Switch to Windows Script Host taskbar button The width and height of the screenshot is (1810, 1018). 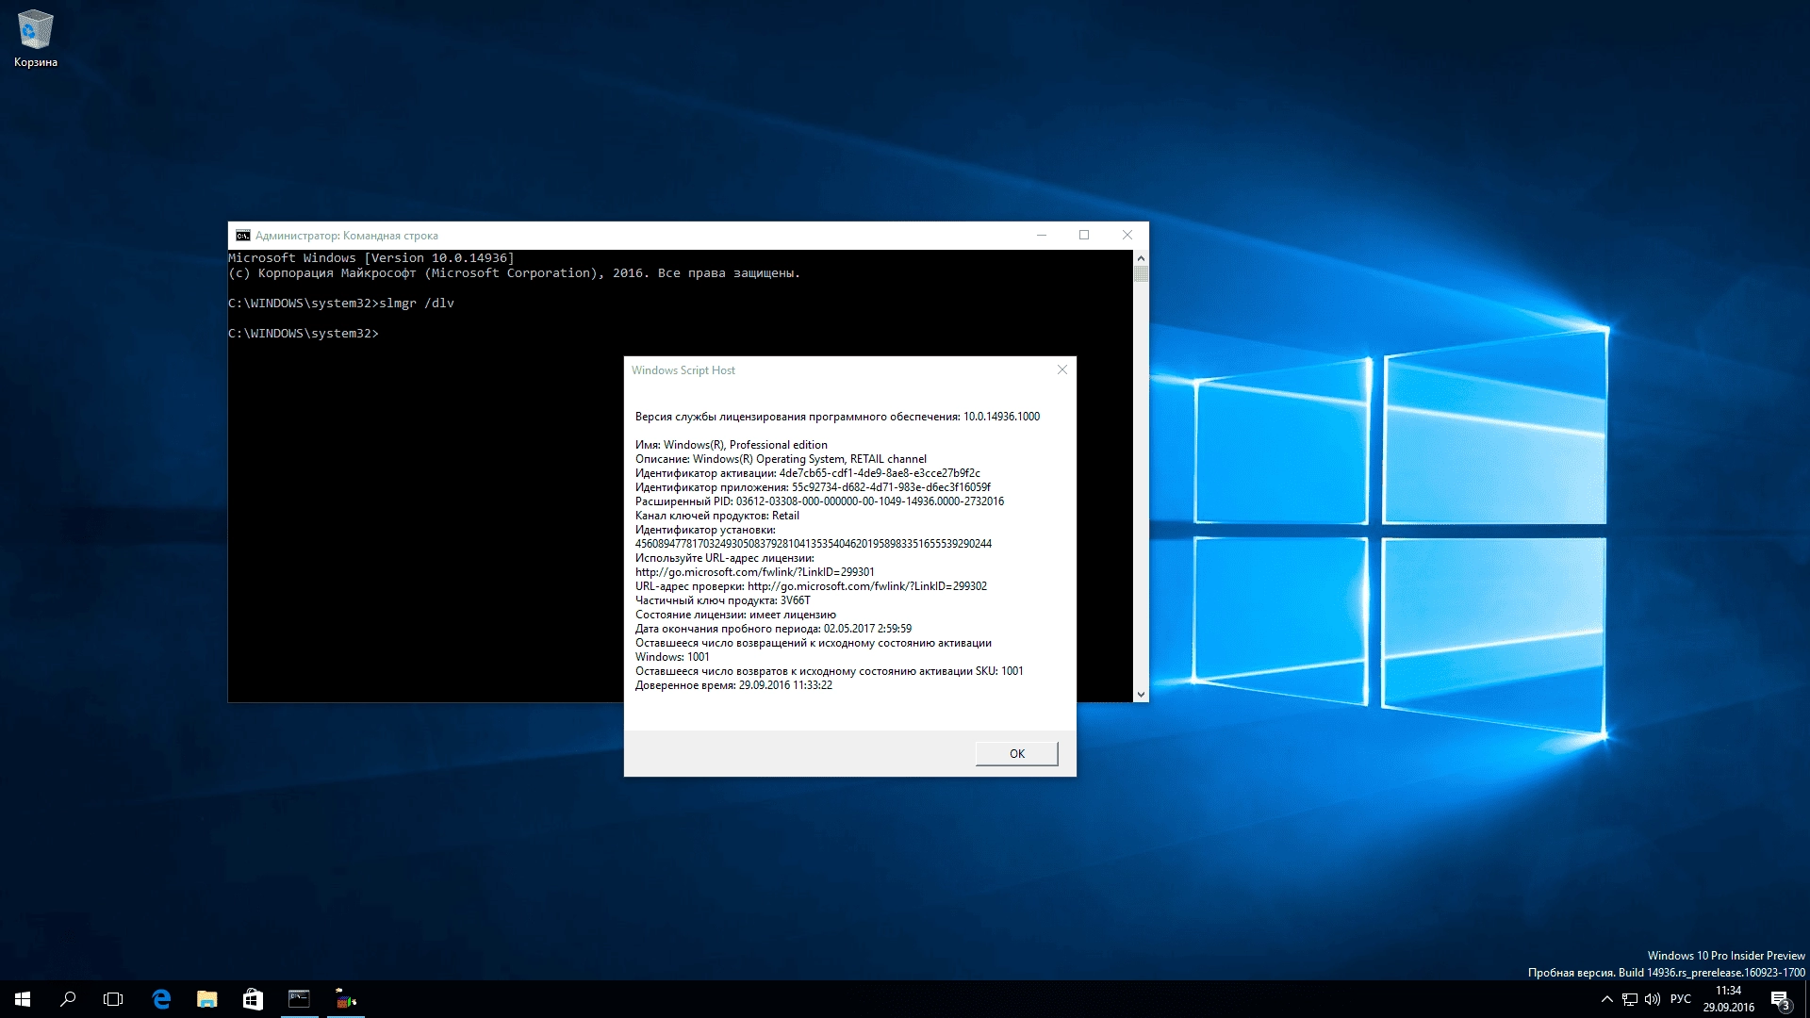pos(345,999)
